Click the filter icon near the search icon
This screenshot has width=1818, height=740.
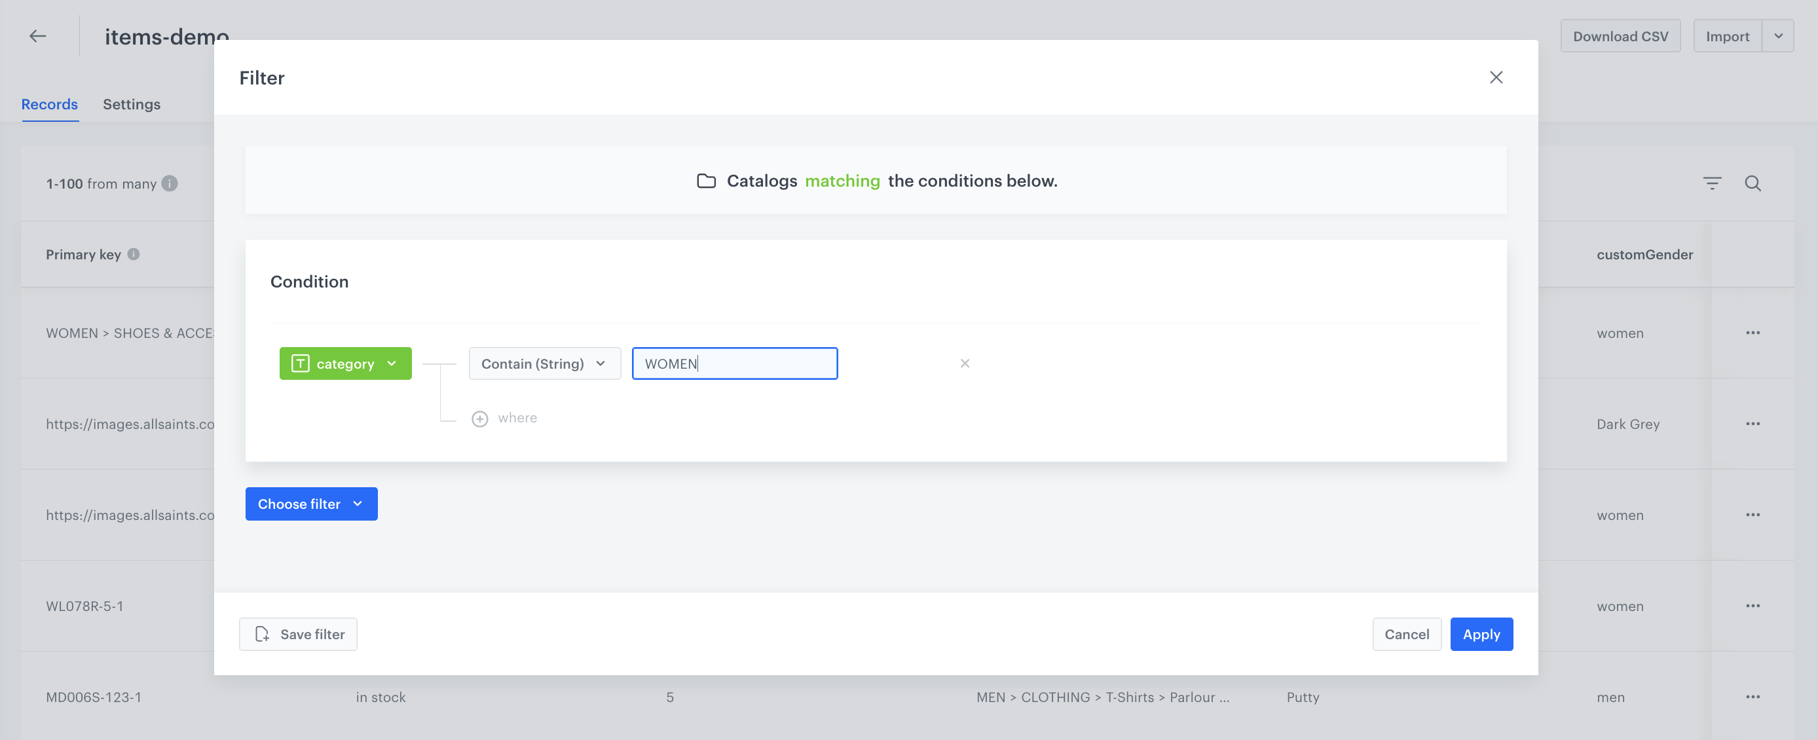tap(1713, 183)
